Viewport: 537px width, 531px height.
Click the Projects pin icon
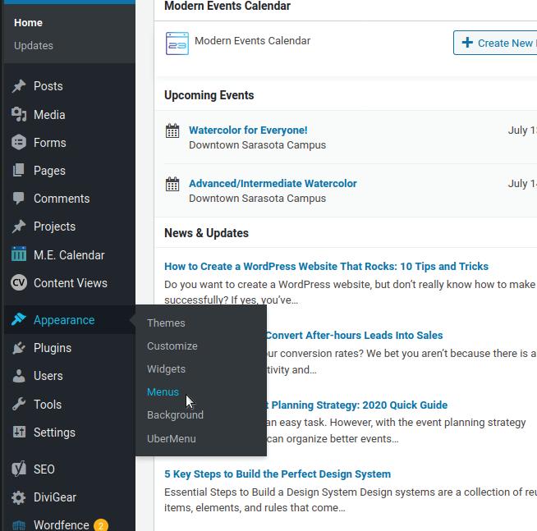click(x=19, y=227)
